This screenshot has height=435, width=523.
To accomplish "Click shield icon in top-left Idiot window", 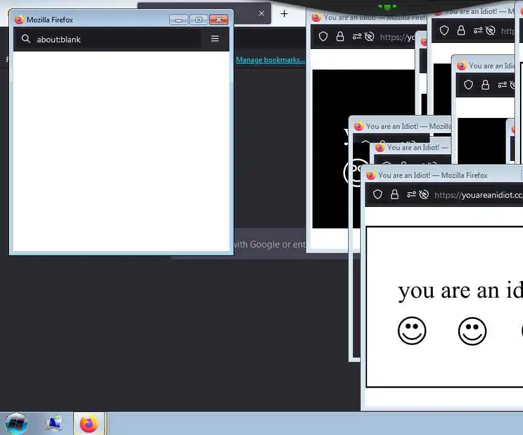I will pos(323,36).
